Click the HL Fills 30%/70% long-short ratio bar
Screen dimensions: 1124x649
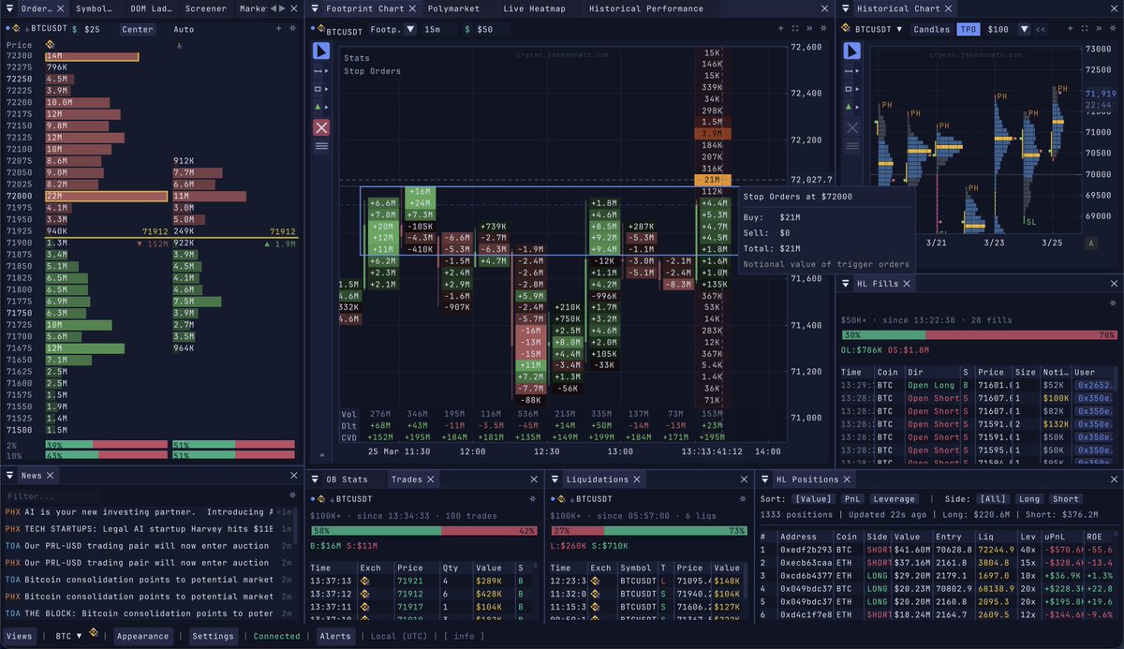[x=979, y=334]
